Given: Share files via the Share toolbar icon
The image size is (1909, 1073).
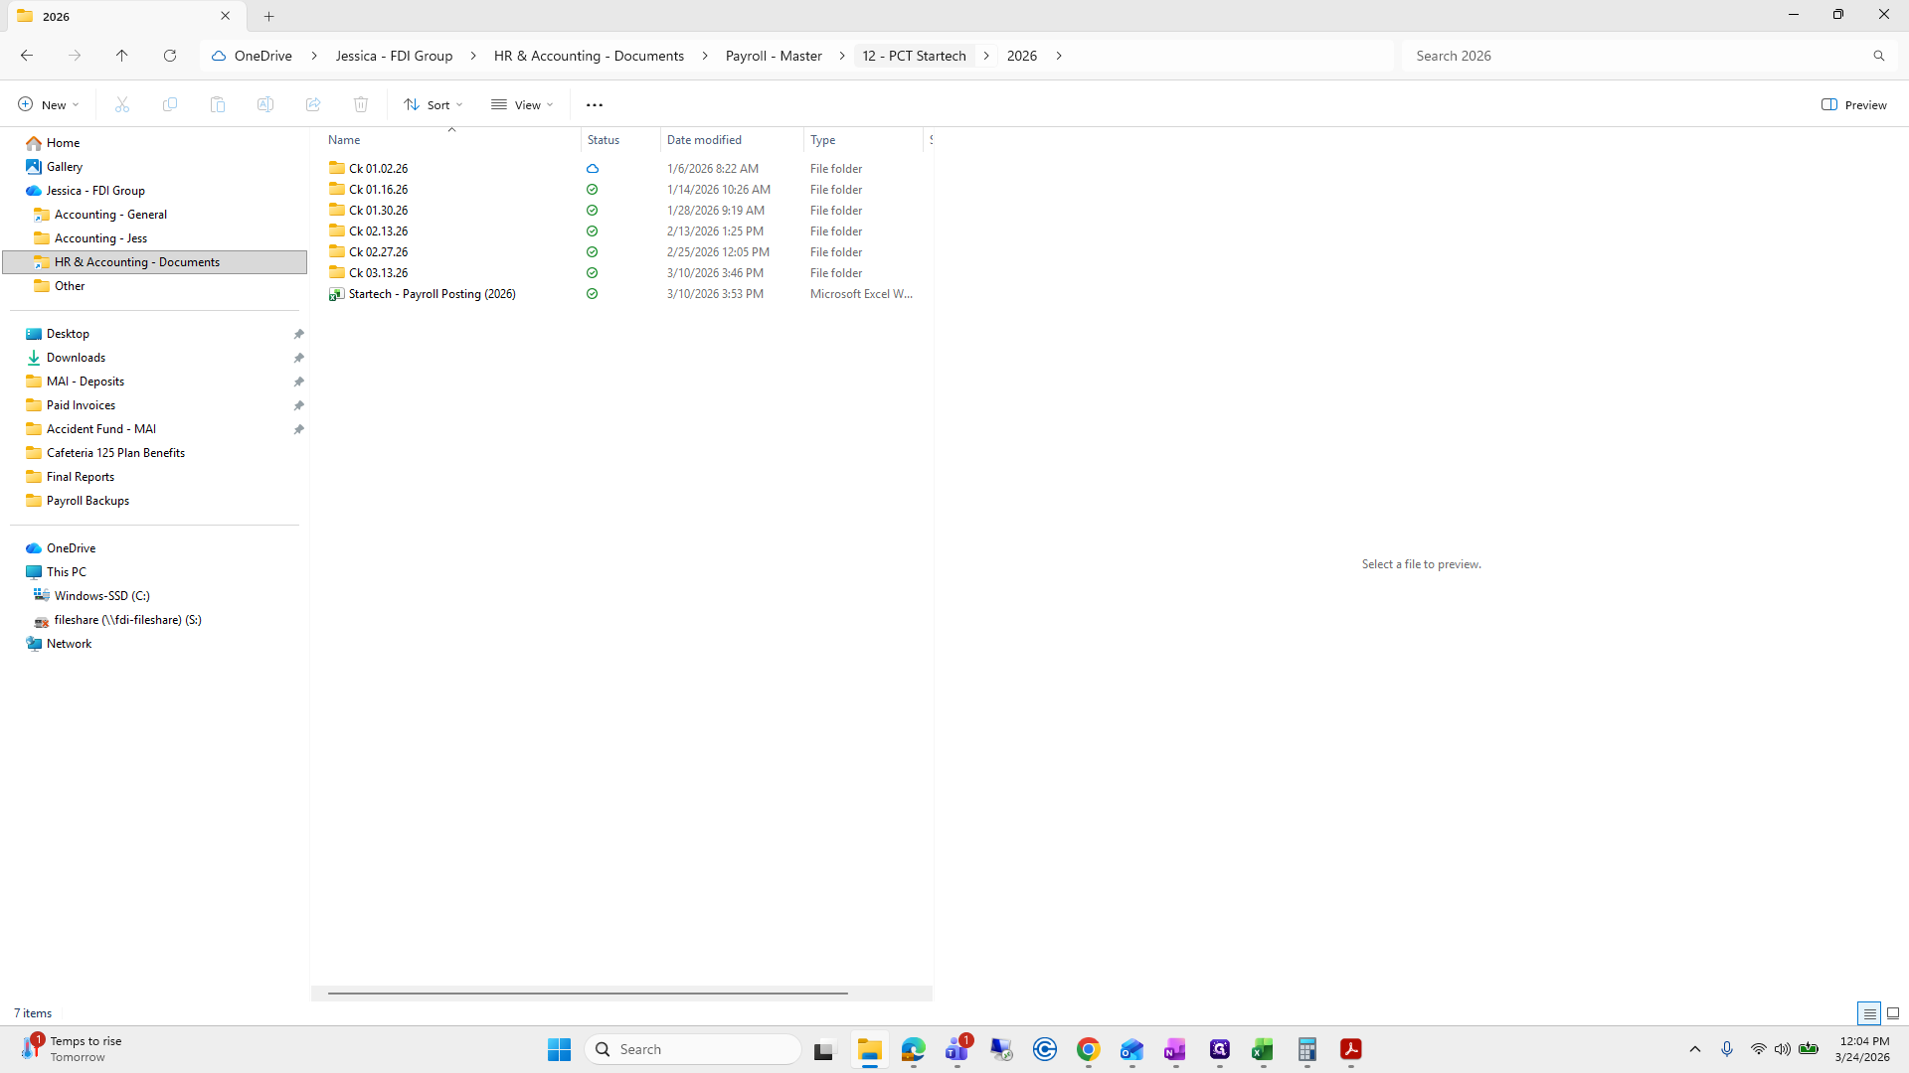Looking at the screenshot, I should point(312,104).
